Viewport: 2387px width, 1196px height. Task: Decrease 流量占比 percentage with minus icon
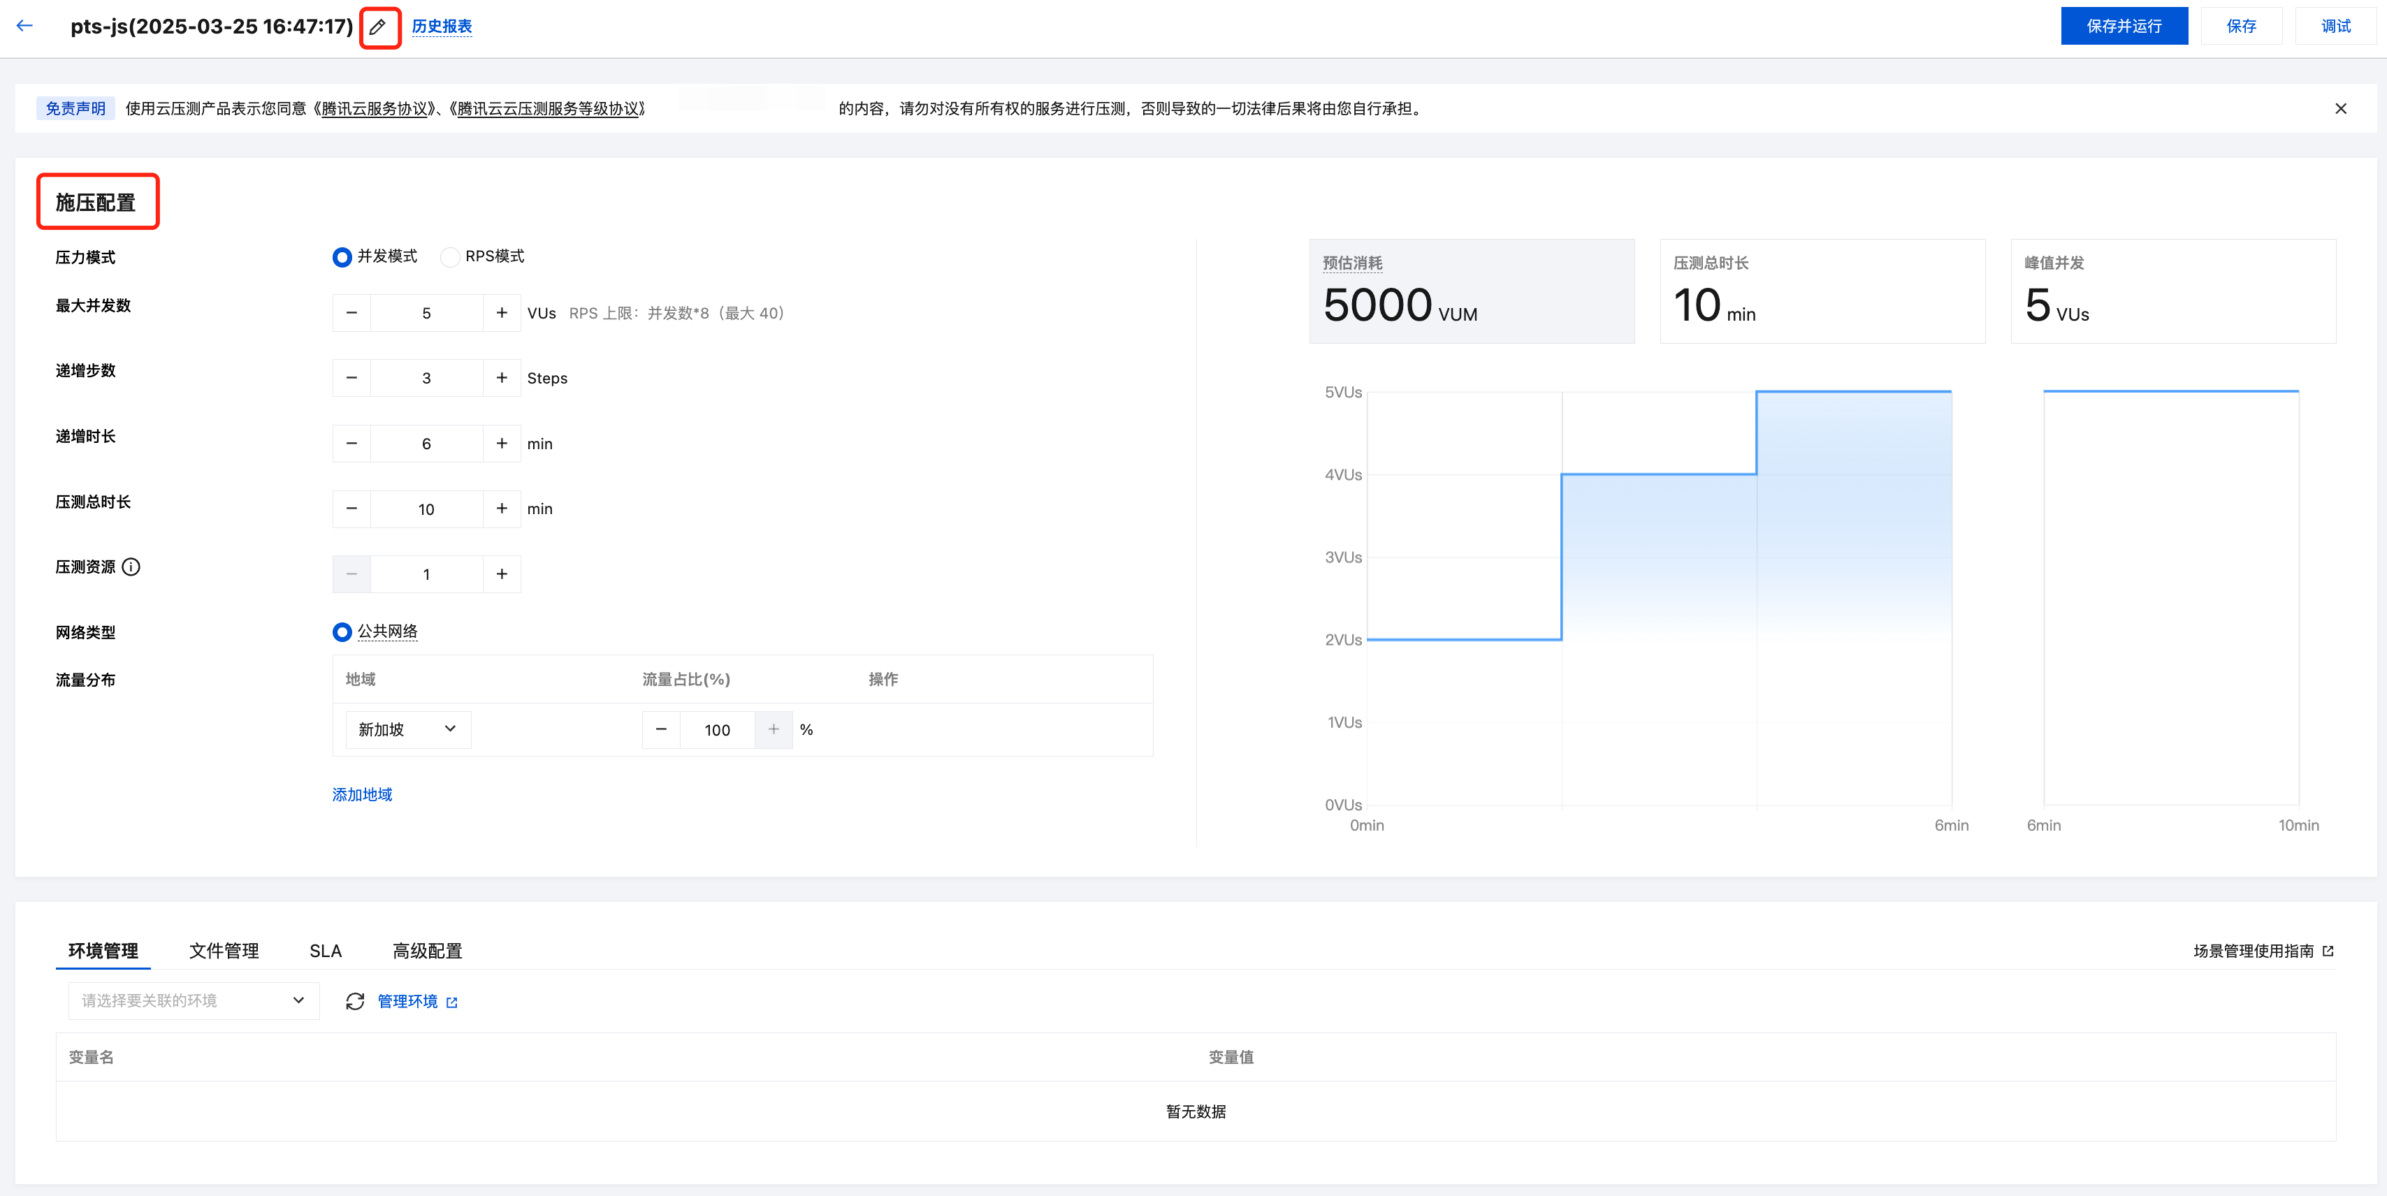tap(661, 730)
